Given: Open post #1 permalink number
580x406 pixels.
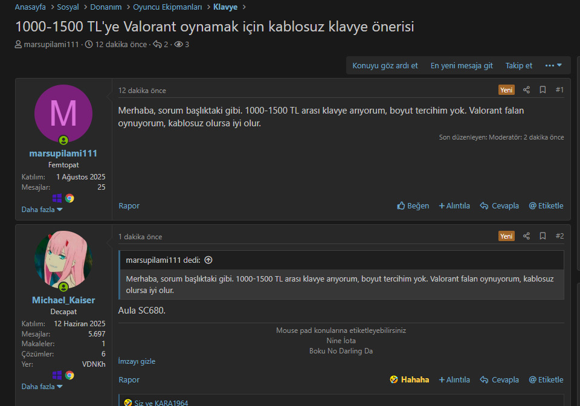Looking at the screenshot, I should (x=559, y=90).
